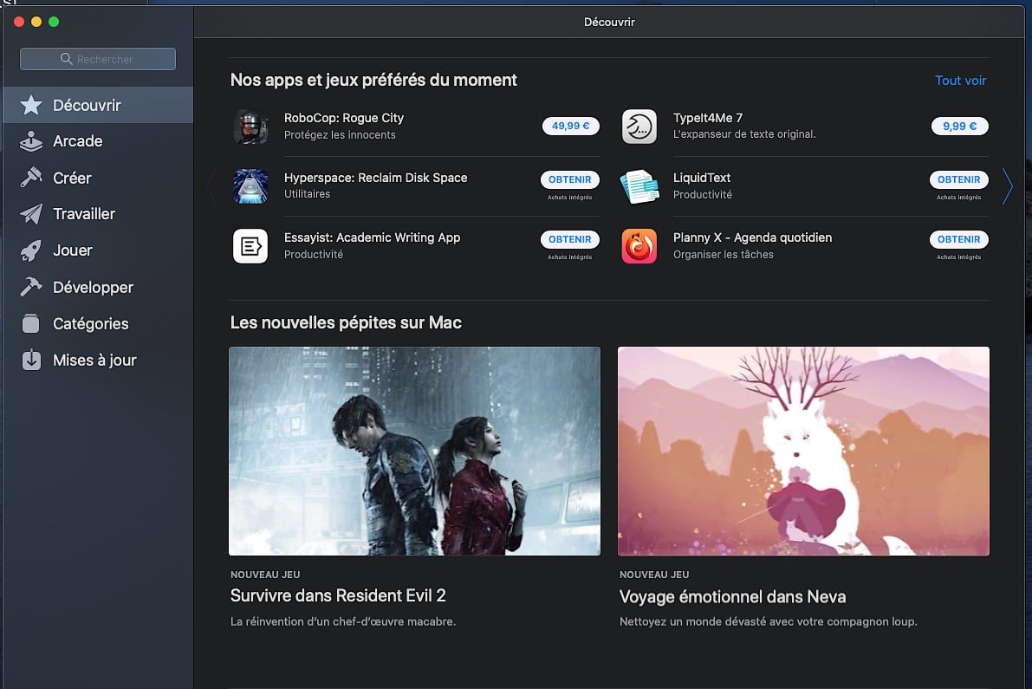Open the Hyperspace app icon

pos(250,186)
